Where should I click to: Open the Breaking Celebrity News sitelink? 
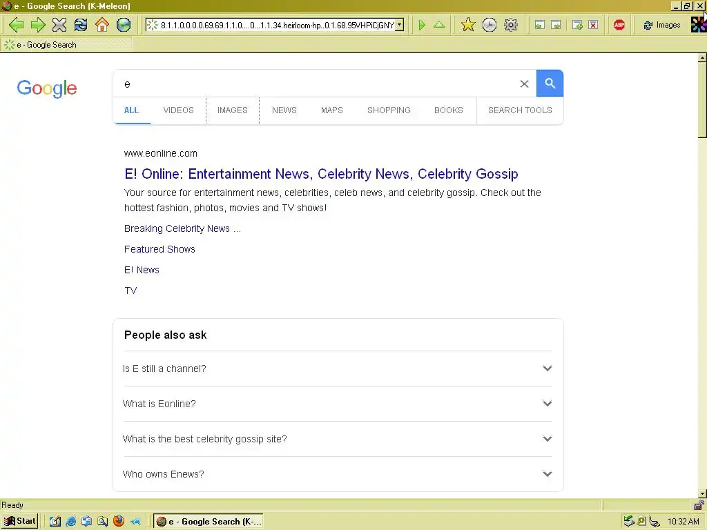coord(182,228)
